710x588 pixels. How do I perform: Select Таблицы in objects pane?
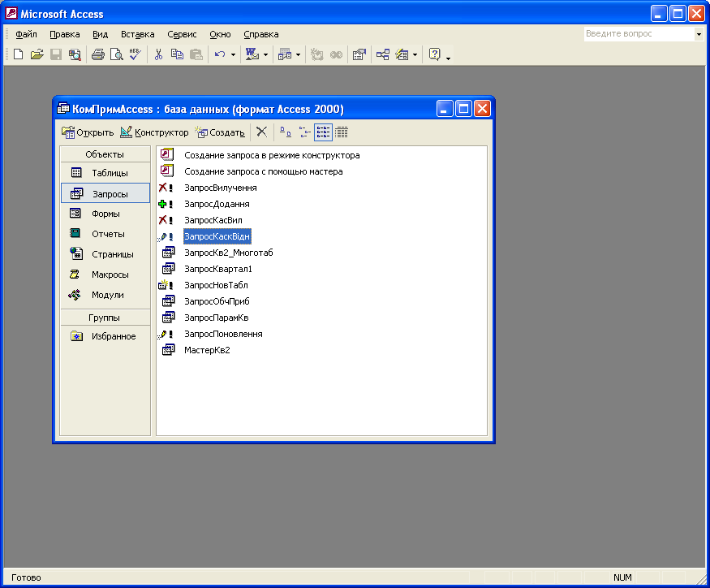tap(105, 173)
